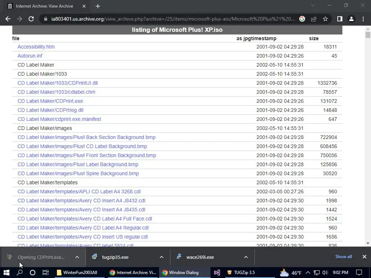Reload the archive listing page
The height and width of the screenshot is (278, 371).
[31, 19]
